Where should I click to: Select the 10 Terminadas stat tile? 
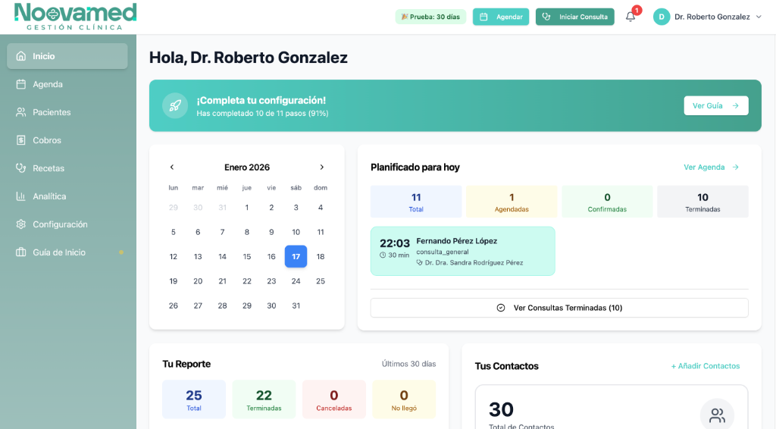click(x=702, y=202)
